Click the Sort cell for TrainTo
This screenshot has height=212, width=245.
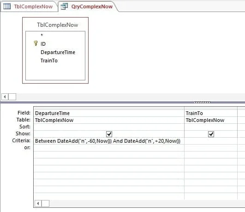pos(211,127)
